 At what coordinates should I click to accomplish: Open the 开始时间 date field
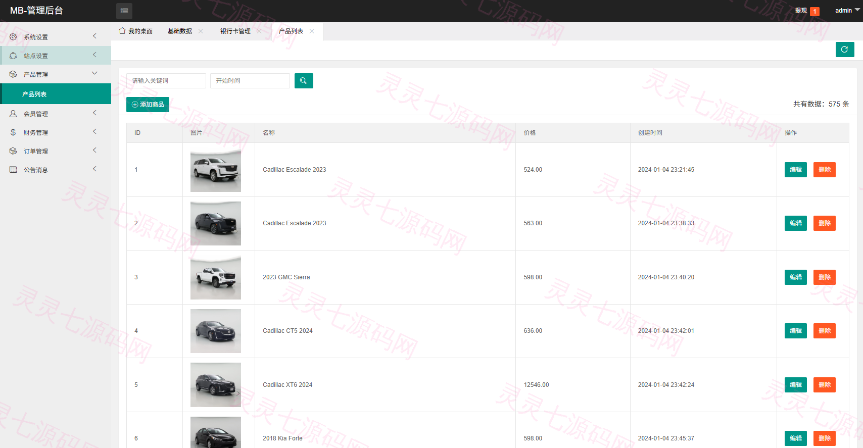point(250,81)
